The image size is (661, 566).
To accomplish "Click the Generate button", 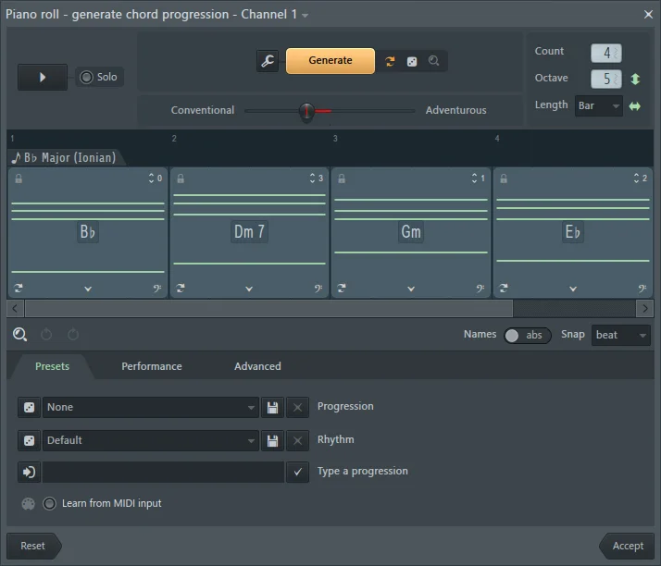I will [x=330, y=61].
